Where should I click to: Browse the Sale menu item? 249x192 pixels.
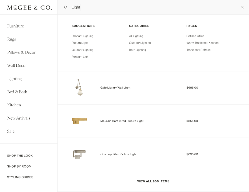pyautogui.click(x=11, y=131)
